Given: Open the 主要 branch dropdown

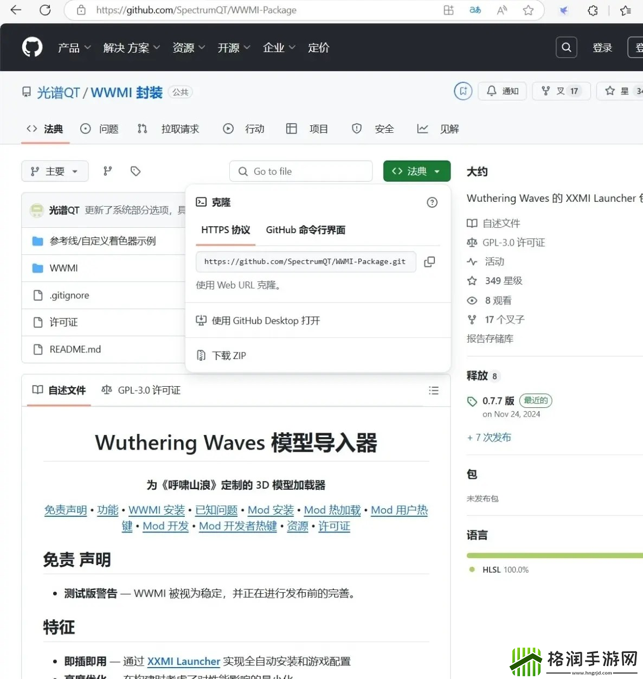Looking at the screenshot, I should (55, 171).
